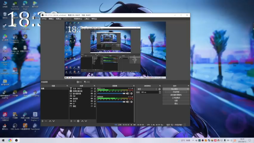
Task: Click the 桌面音频 volume slider
Action: (111, 102)
